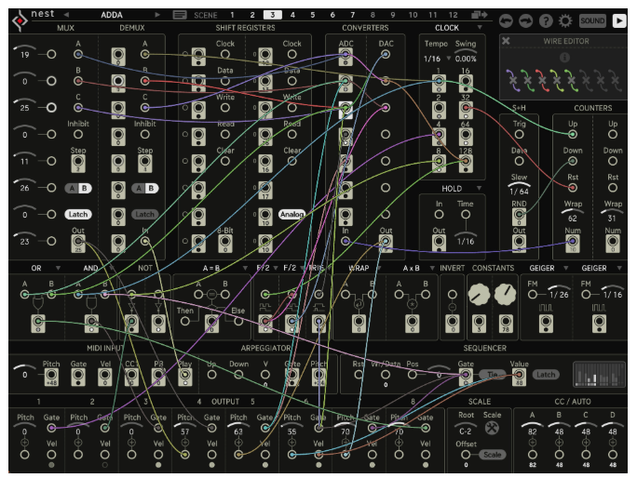Delete the red wire in Wire Editor
637x478 pixels.
(542, 80)
